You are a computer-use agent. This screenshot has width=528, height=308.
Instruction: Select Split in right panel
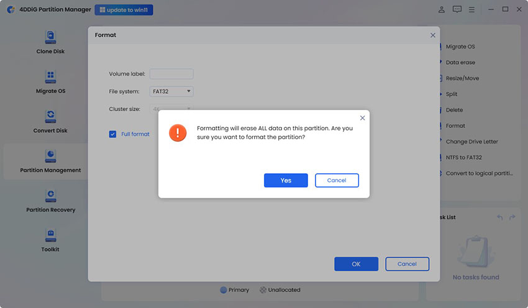452,94
